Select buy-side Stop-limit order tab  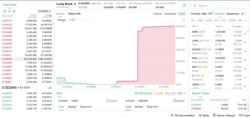(86, 107)
